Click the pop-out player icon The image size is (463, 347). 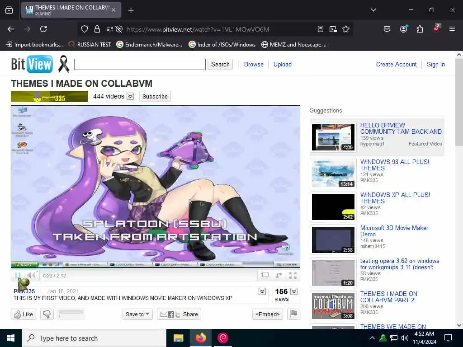coord(265,275)
